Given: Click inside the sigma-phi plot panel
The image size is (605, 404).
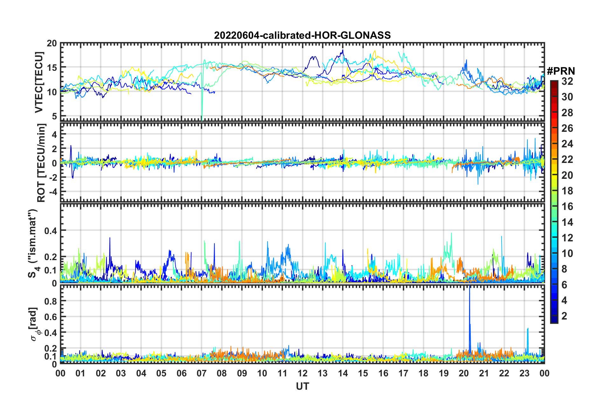Looking at the screenshot, I should [302, 324].
